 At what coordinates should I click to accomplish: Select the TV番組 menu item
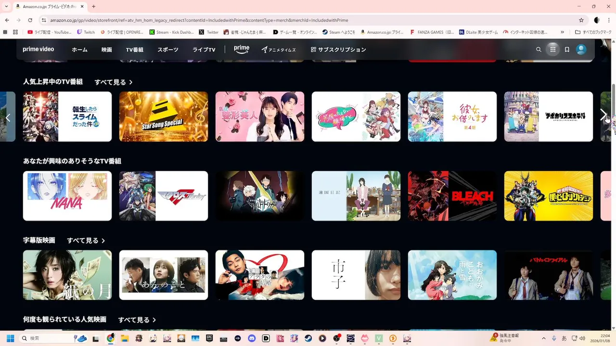click(134, 49)
